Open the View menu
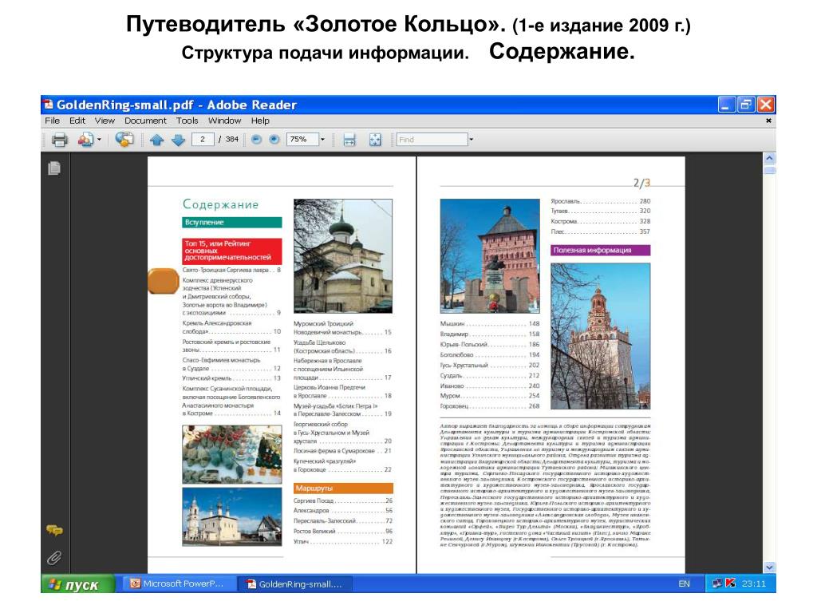Image resolution: width=817 pixels, height=613 pixels. pos(105,121)
